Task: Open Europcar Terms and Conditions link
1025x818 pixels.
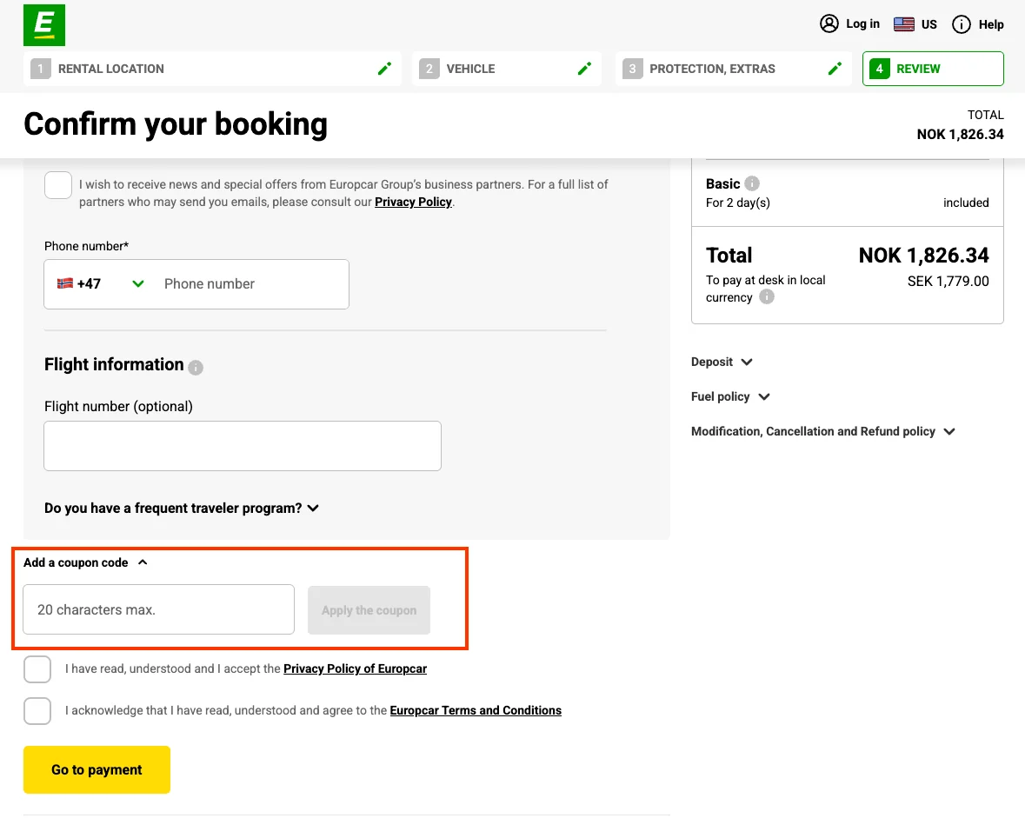Action: [x=476, y=711]
